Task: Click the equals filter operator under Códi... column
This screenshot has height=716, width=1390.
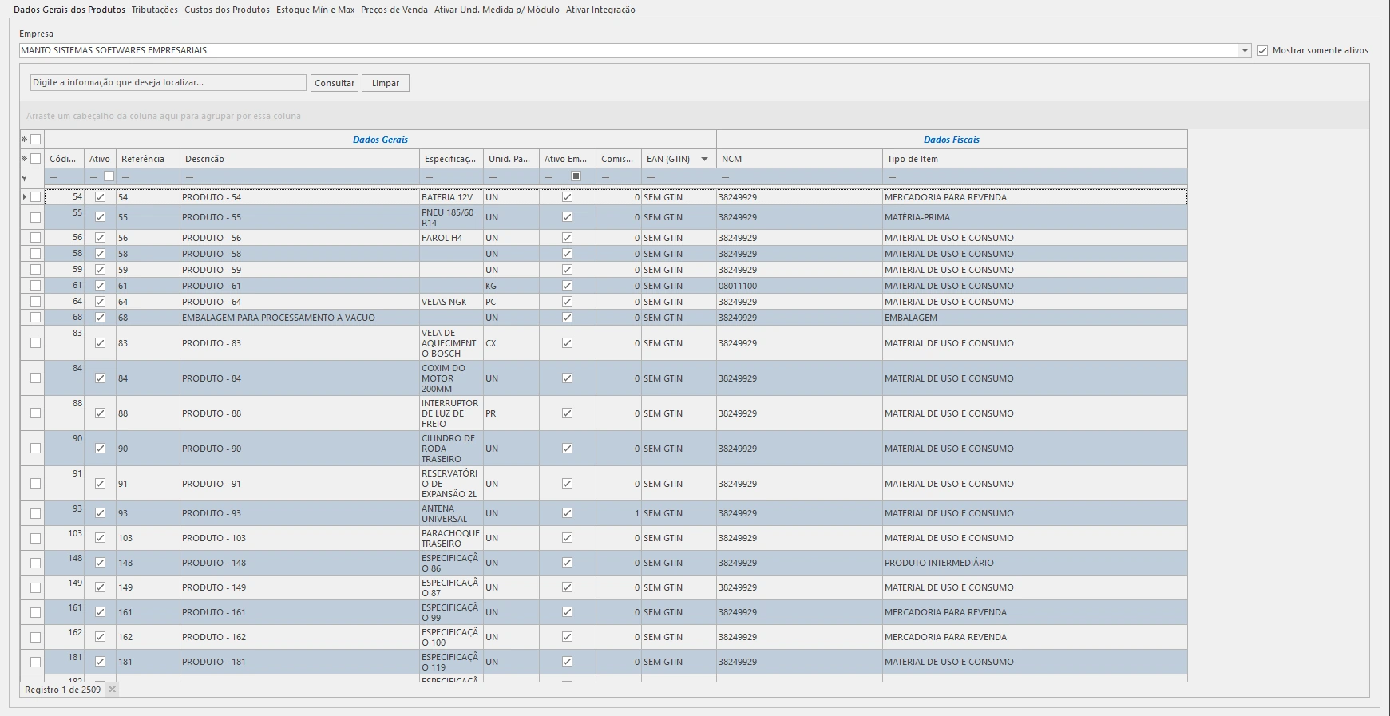Action: click(53, 176)
